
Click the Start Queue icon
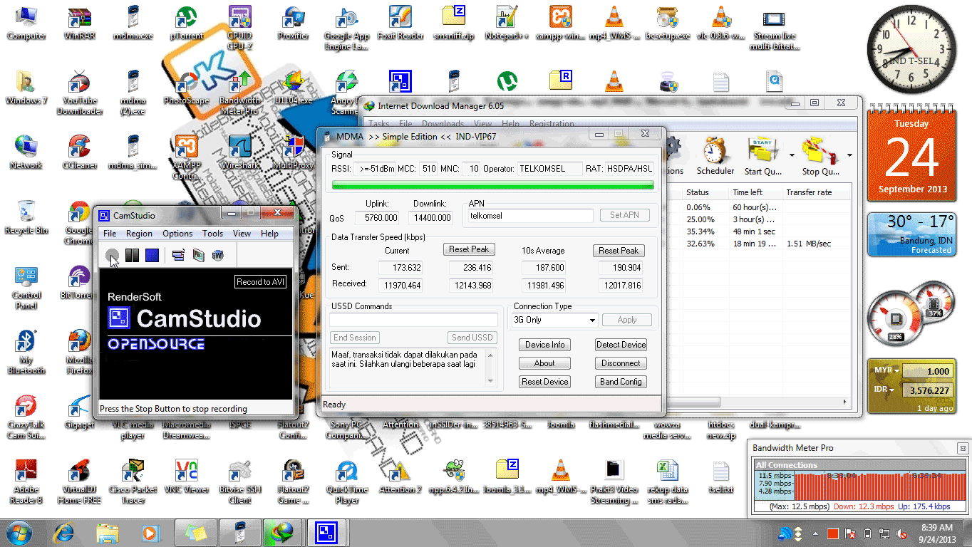[x=762, y=157]
